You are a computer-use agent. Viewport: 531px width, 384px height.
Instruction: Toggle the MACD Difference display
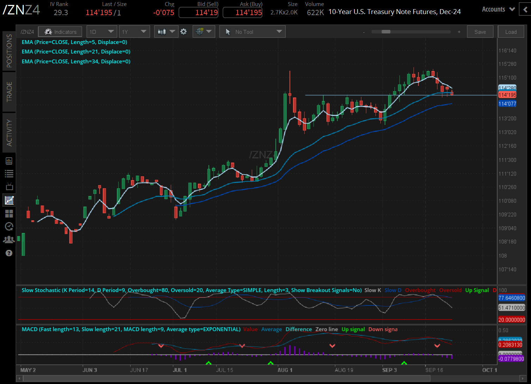pos(298,329)
